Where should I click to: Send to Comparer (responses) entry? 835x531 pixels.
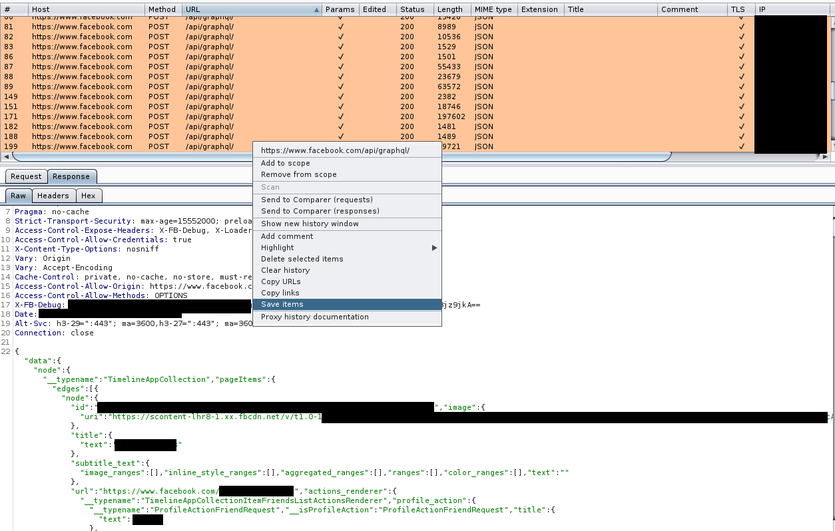(x=347, y=211)
